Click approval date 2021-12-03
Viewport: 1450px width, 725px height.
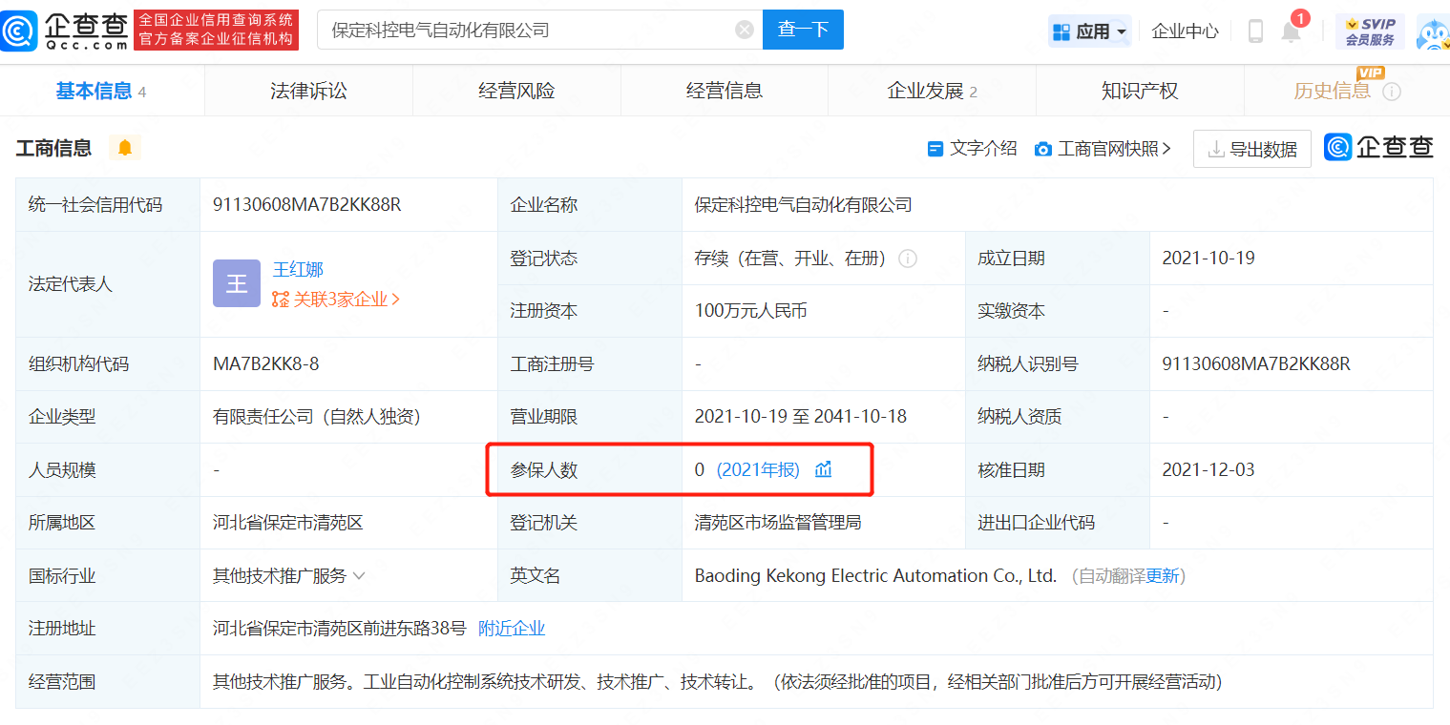pyautogui.click(x=1208, y=469)
